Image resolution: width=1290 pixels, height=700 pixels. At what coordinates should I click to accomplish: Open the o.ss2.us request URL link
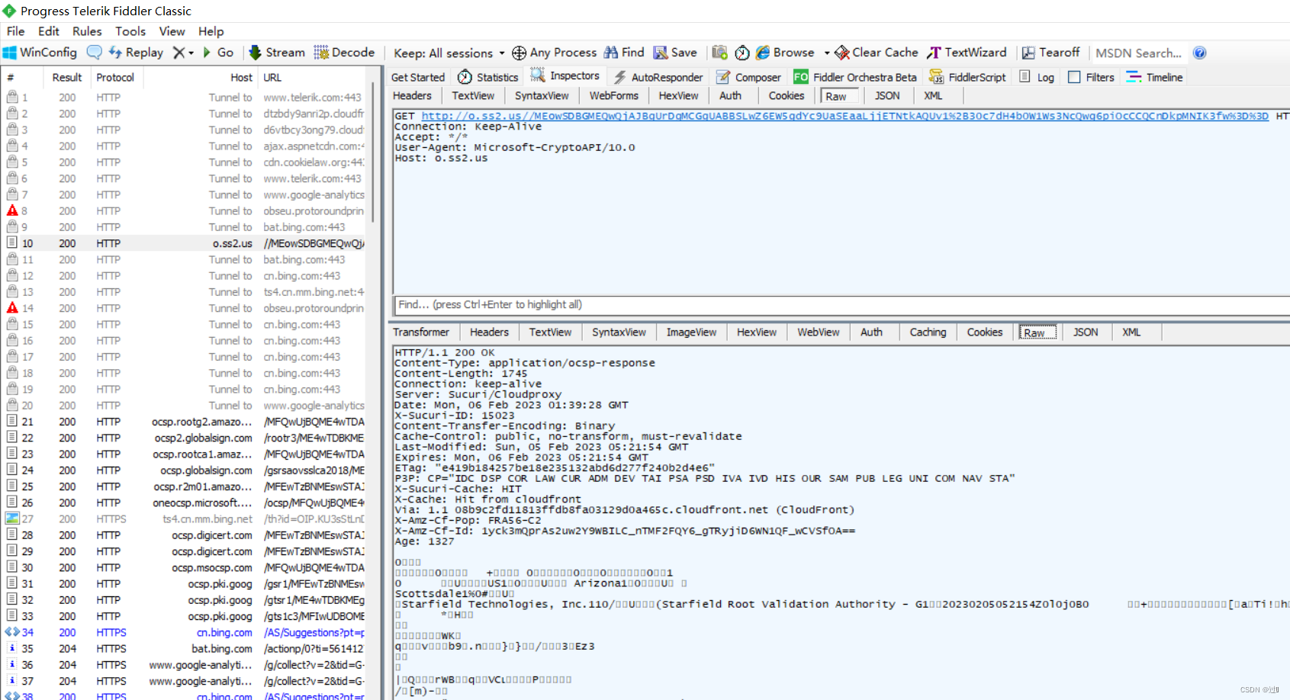[x=844, y=116]
